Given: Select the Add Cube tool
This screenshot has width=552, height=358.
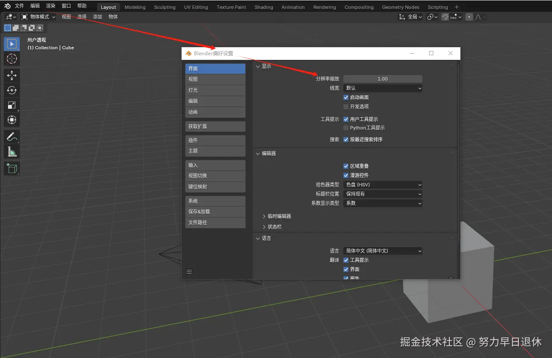Looking at the screenshot, I should 12,168.
